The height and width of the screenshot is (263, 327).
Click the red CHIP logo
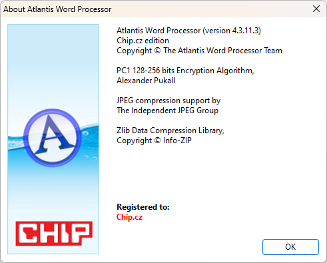[54, 234]
